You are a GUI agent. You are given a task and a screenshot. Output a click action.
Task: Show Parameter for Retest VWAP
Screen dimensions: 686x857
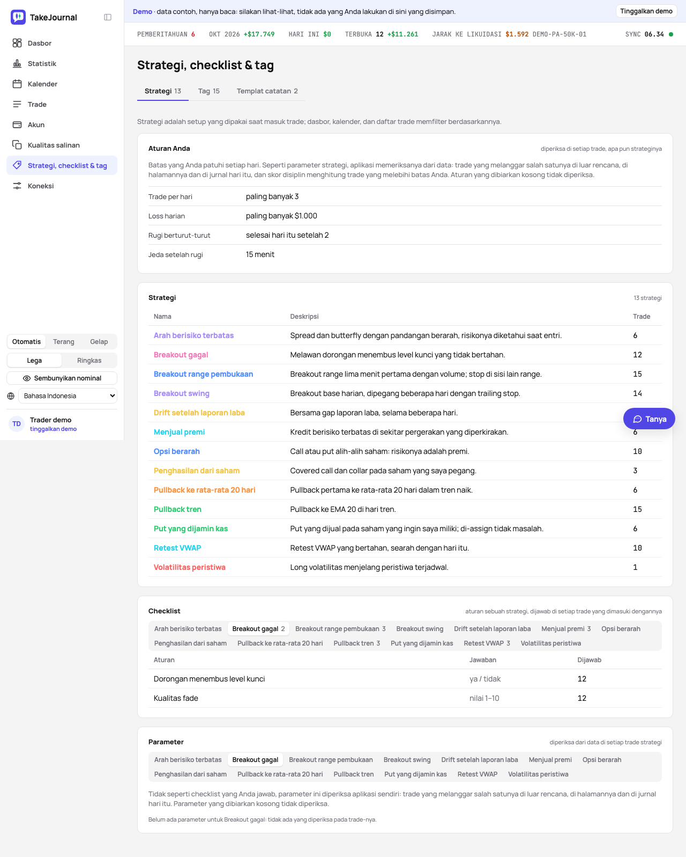point(478,774)
